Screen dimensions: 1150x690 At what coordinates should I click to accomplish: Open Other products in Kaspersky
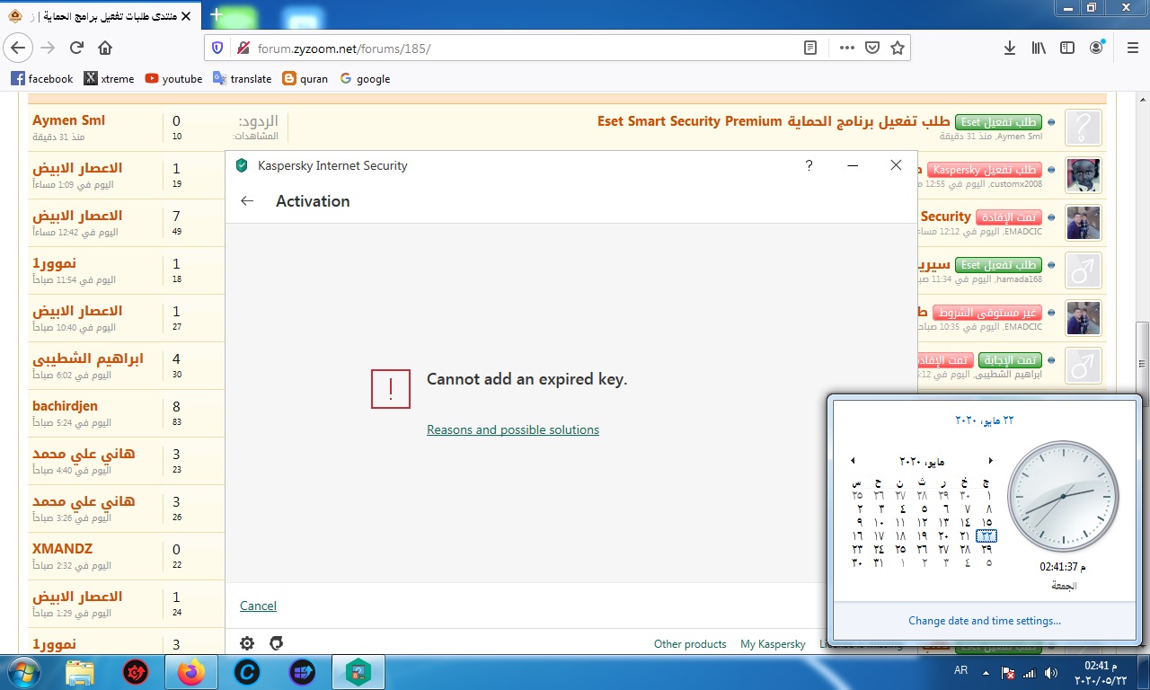(690, 644)
